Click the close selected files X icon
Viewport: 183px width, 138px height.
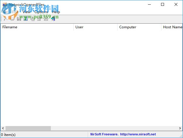[x=5, y=19]
